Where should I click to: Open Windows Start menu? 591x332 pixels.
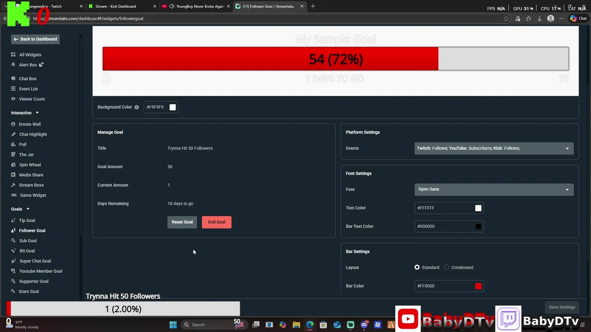coord(173,325)
